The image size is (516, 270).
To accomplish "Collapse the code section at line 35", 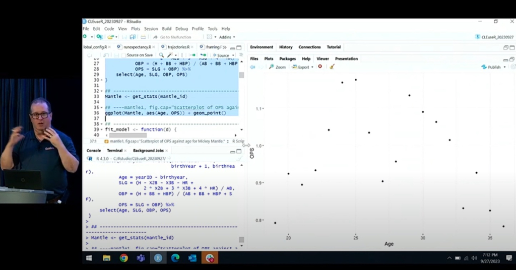I will (102, 107).
